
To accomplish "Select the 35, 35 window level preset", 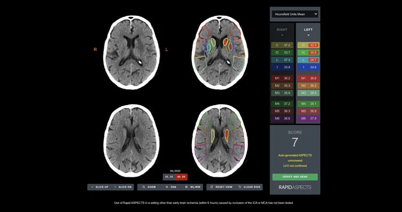I will coord(169,177).
